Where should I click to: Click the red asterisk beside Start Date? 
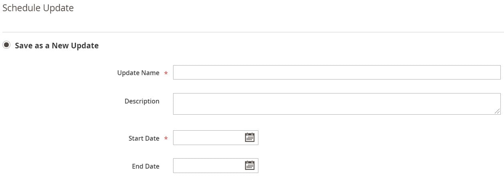click(x=166, y=139)
